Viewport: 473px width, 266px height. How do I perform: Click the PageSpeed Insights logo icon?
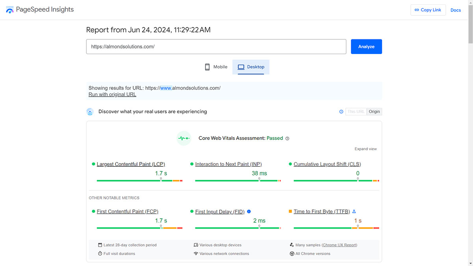tap(9, 10)
